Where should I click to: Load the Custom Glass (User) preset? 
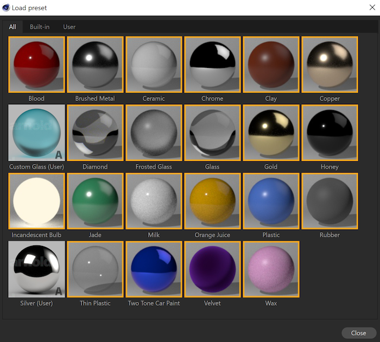point(36,133)
